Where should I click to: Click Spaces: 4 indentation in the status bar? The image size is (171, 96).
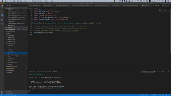(x=148, y=95)
